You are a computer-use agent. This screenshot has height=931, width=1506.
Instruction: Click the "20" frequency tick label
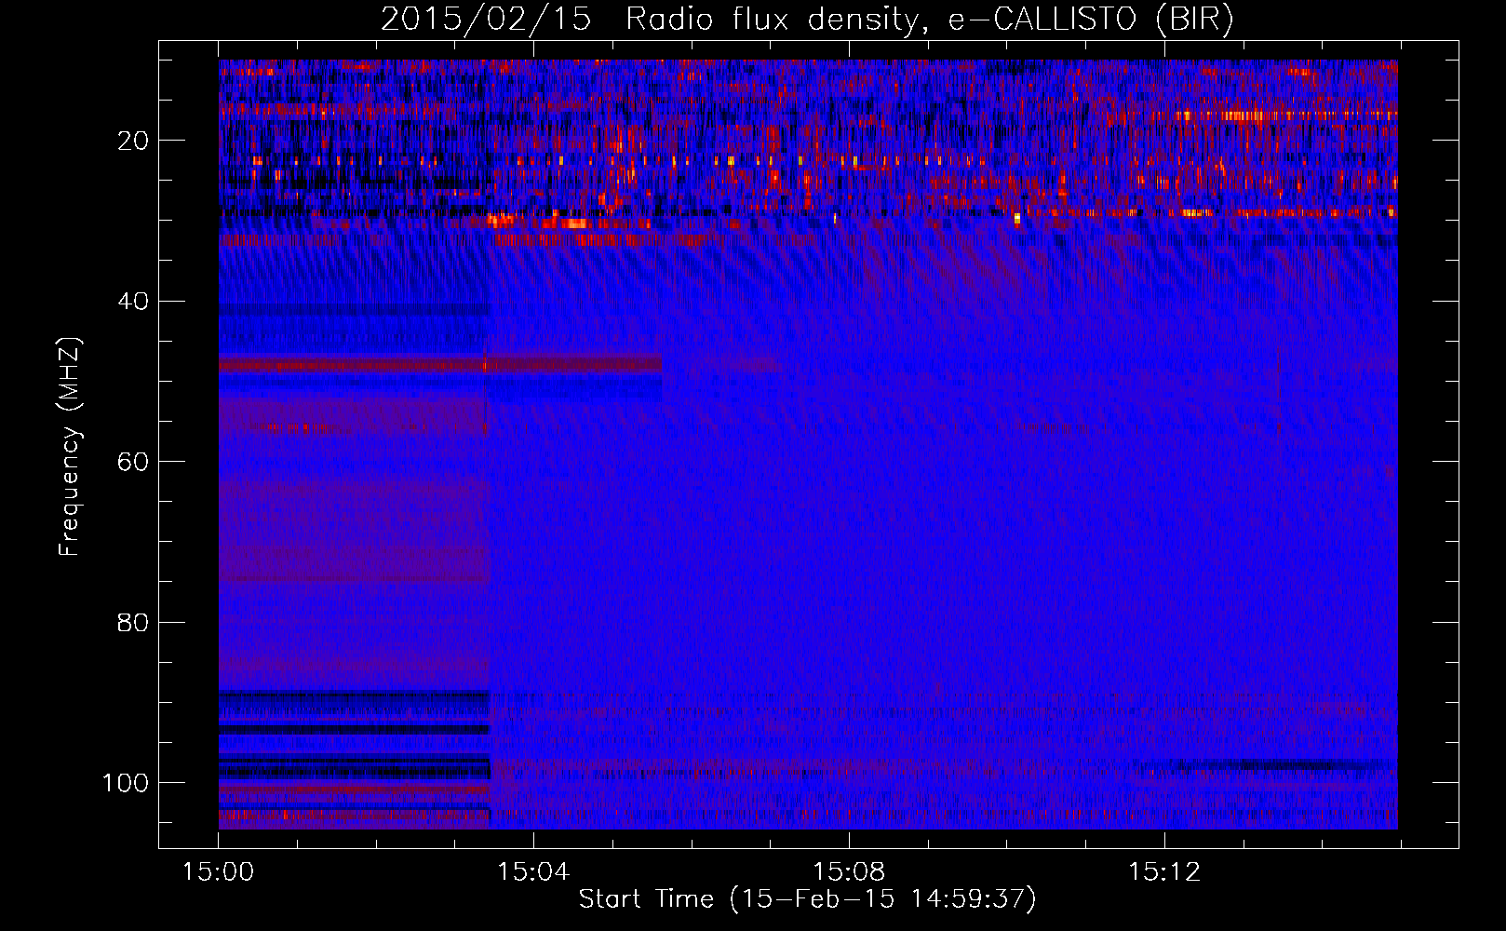click(x=133, y=141)
